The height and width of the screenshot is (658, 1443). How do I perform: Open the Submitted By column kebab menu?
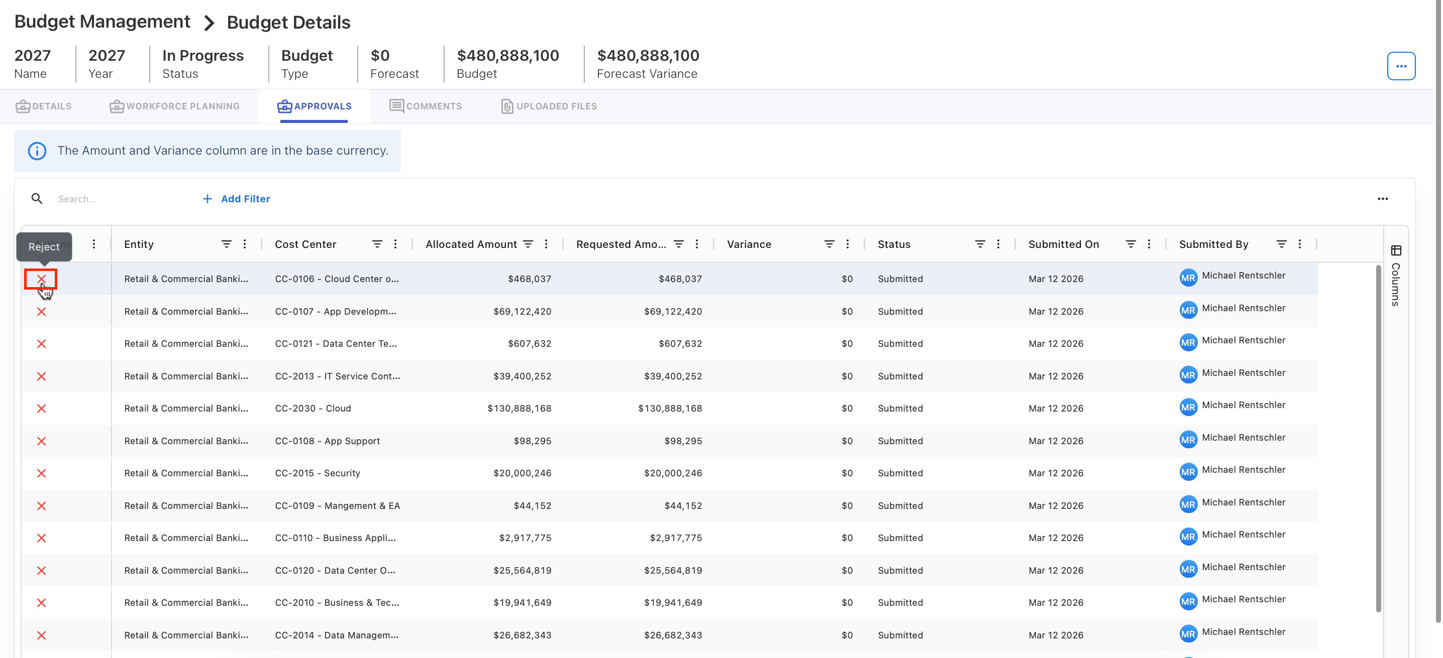tap(1300, 244)
